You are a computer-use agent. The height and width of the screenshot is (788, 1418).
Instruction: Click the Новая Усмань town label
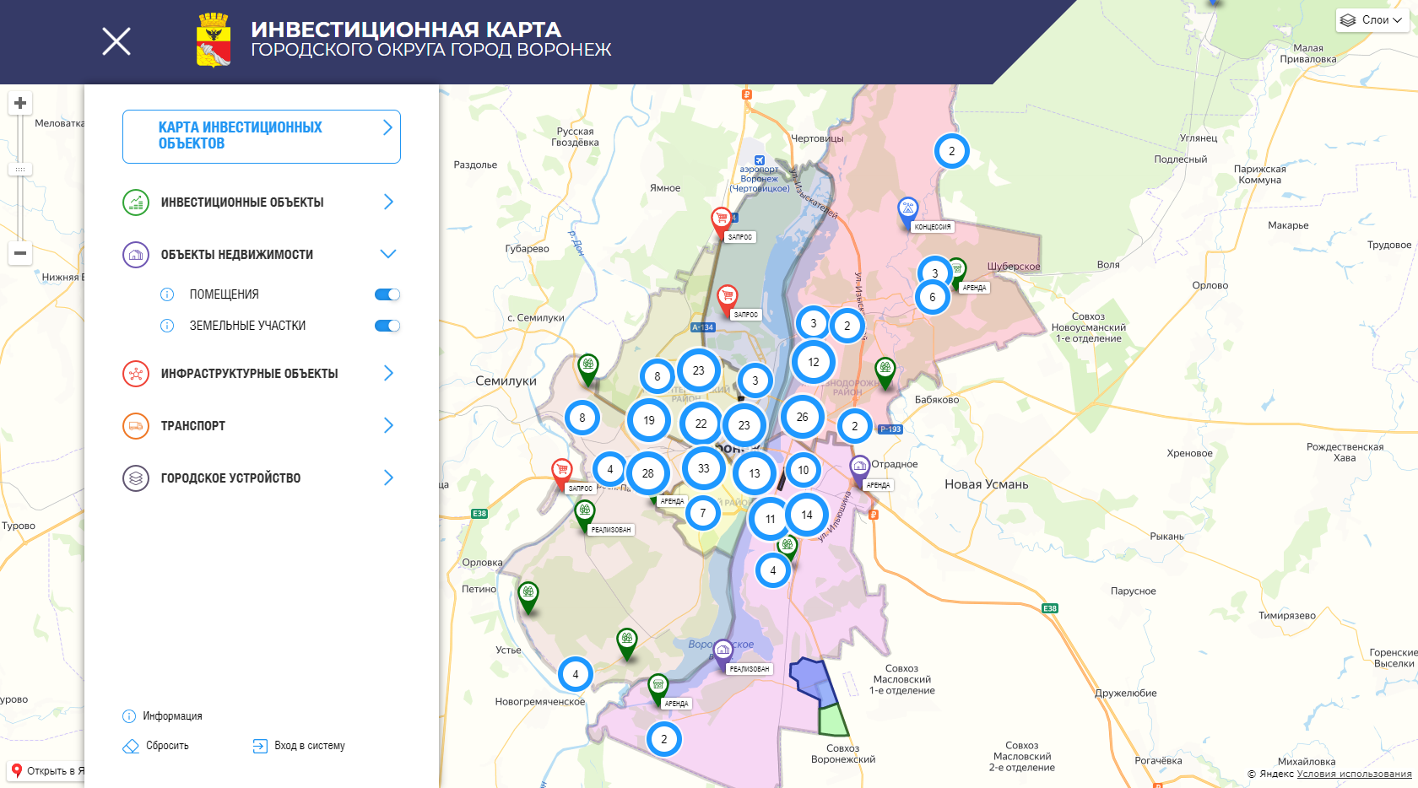click(987, 484)
